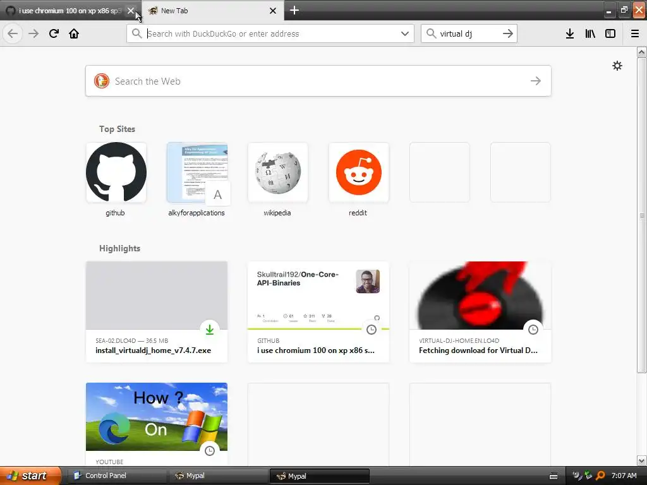This screenshot has width=647, height=485.
Task: Open the downloads panel arrow icon
Action: (x=570, y=33)
